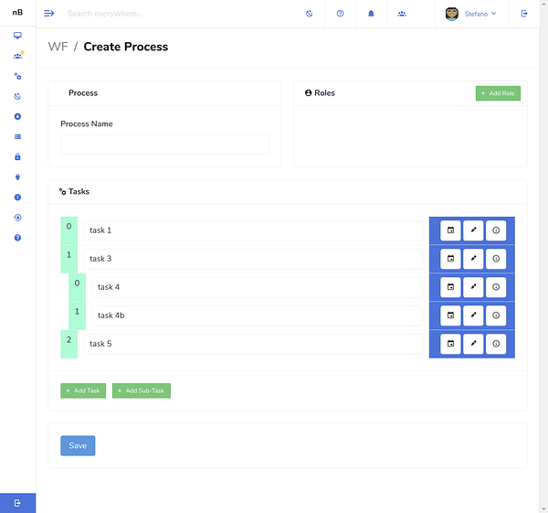Viewport: 548px width, 513px height.
Task: Click the Add Role button
Action: pos(498,93)
